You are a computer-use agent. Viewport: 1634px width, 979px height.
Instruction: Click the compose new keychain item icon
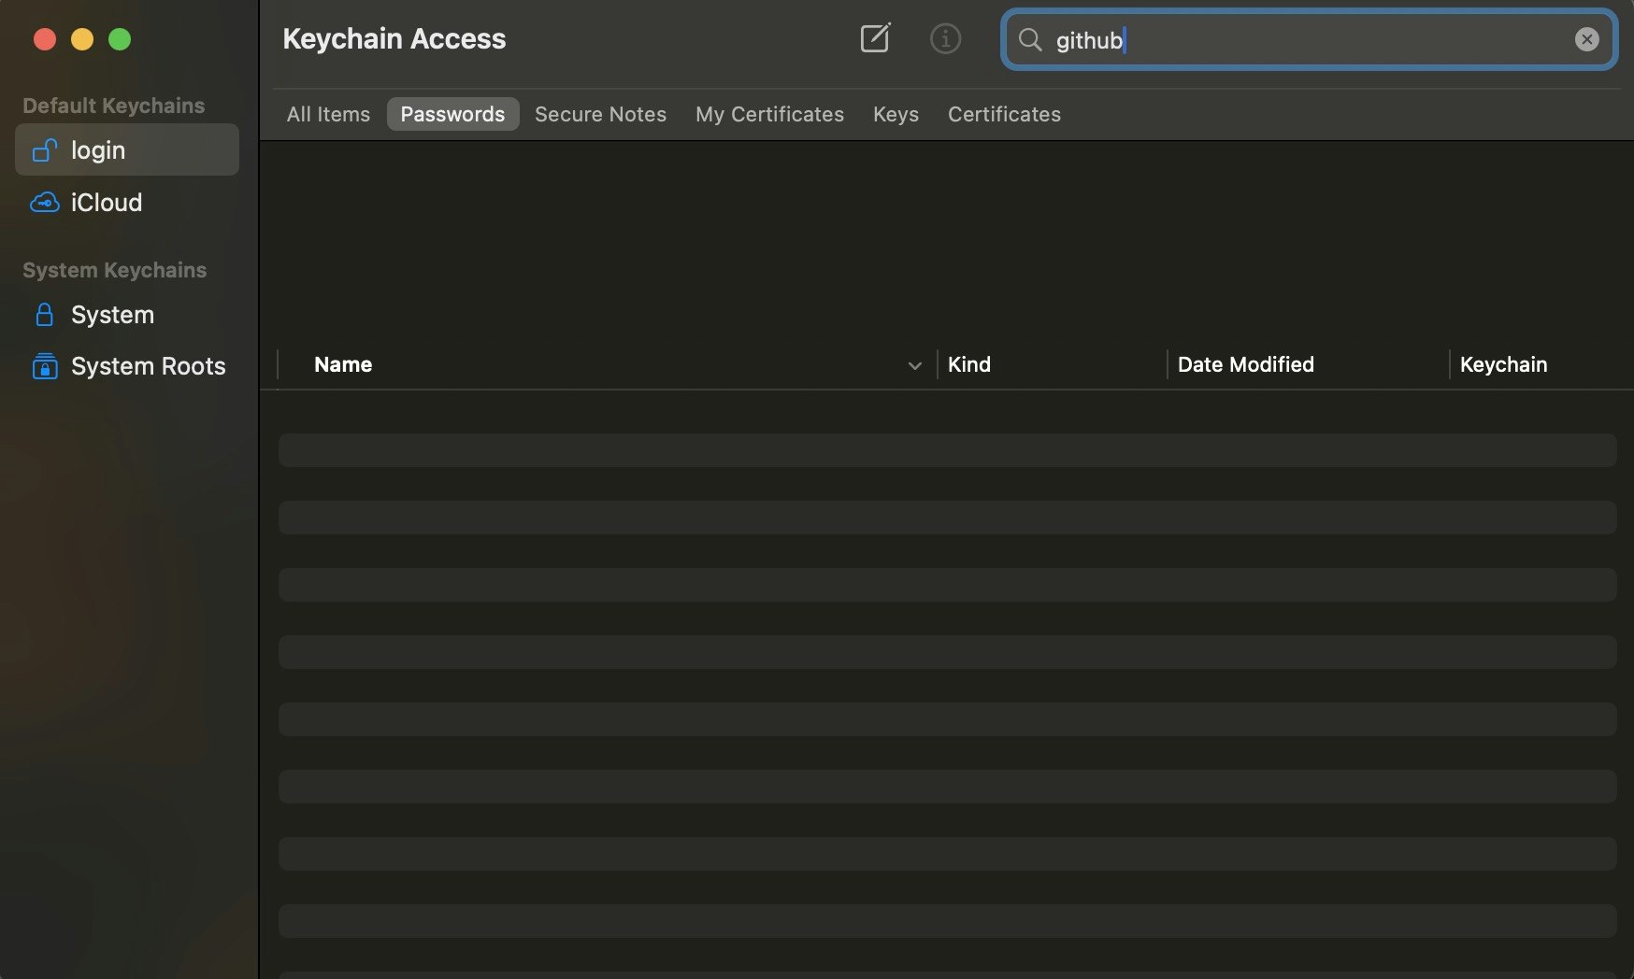(x=874, y=38)
